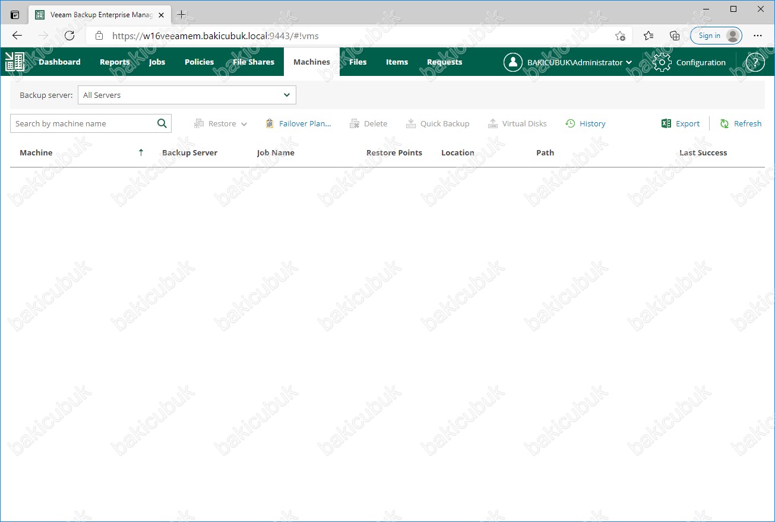
Task: Click the Restore toolbar icon
Action: pyautogui.click(x=199, y=123)
